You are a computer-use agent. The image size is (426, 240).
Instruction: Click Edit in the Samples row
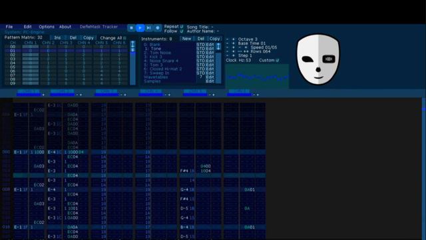[x=210, y=81]
